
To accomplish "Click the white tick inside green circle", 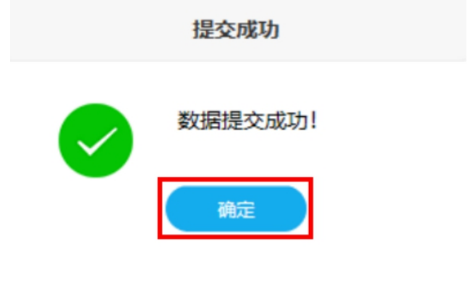I will tap(97, 142).
